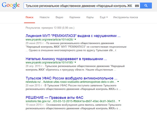
Task: Go to the Карты tab
Action: pos(90,17)
